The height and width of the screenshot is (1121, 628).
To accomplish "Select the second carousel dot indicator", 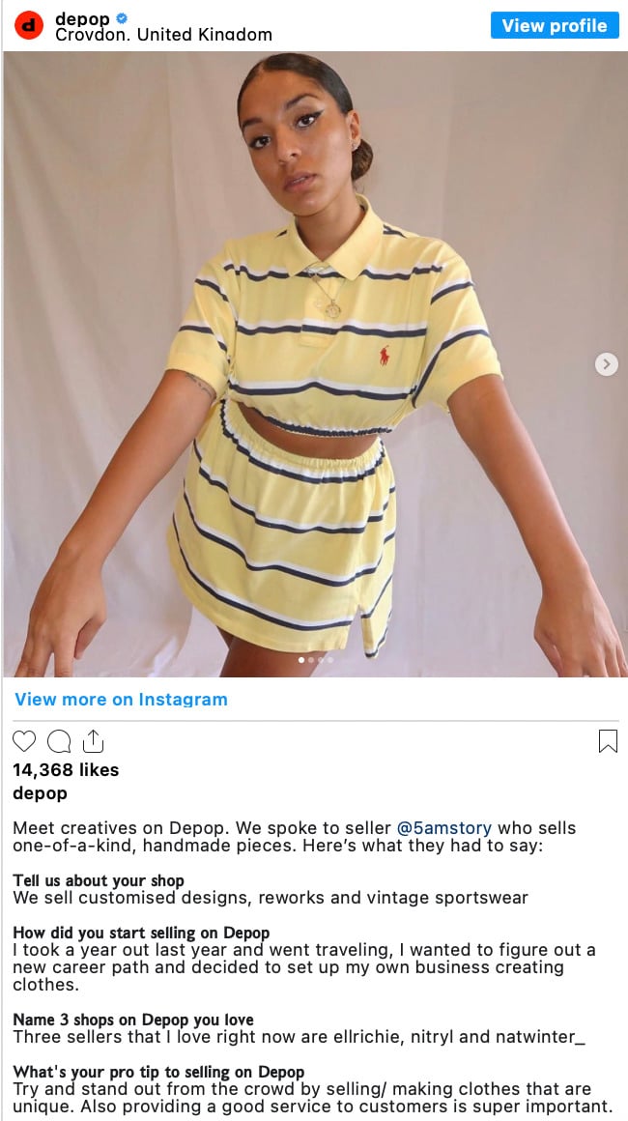I will [311, 660].
